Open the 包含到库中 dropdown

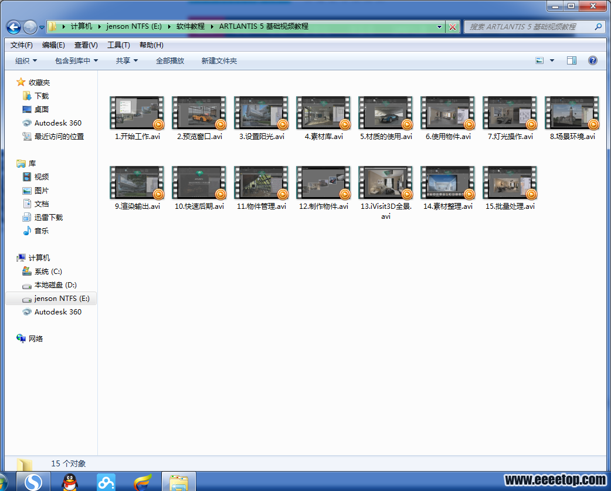pyautogui.click(x=76, y=61)
